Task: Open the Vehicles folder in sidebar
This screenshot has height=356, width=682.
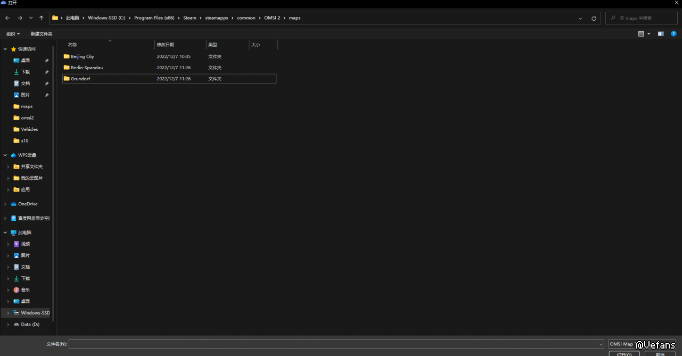Action: [29, 129]
